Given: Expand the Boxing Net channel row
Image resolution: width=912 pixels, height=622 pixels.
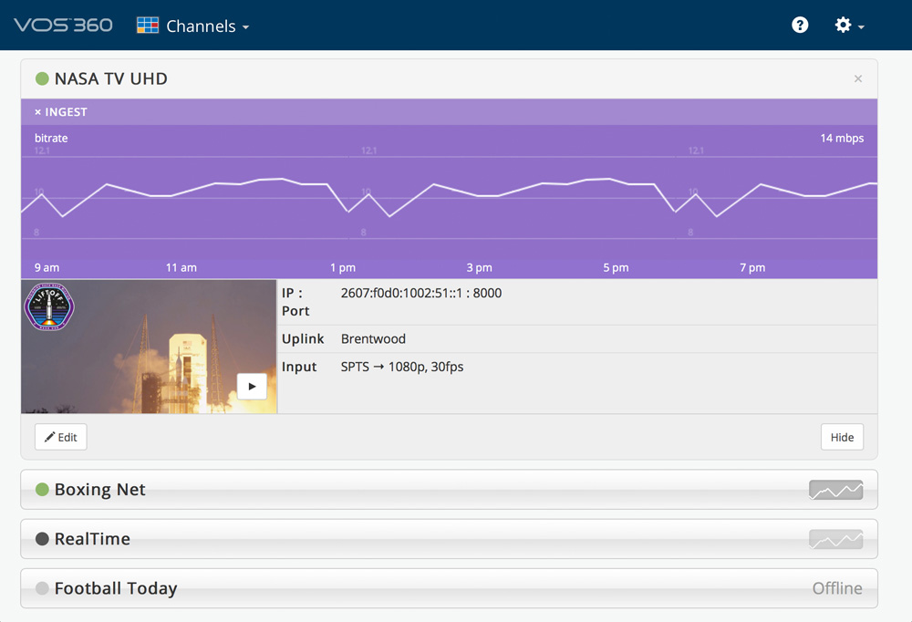Looking at the screenshot, I should pyautogui.click(x=449, y=490).
